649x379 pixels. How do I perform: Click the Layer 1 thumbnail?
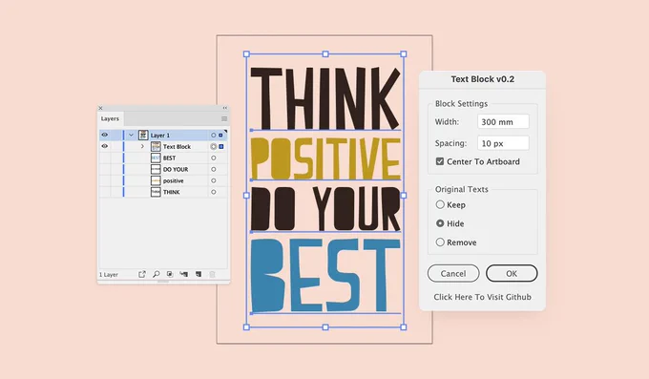click(x=143, y=135)
